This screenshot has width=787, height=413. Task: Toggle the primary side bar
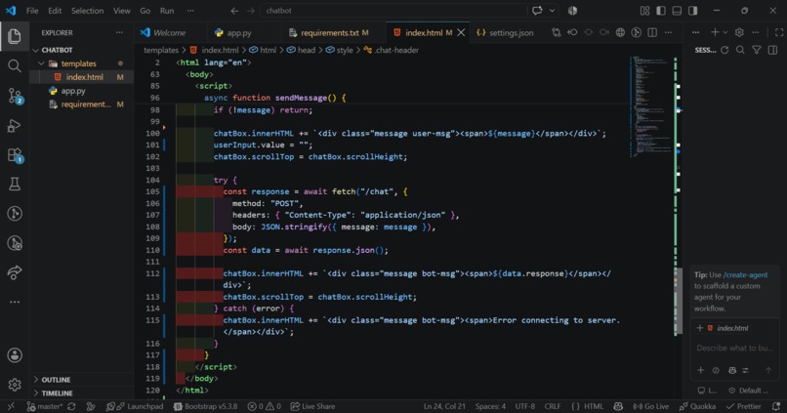point(661,11)
